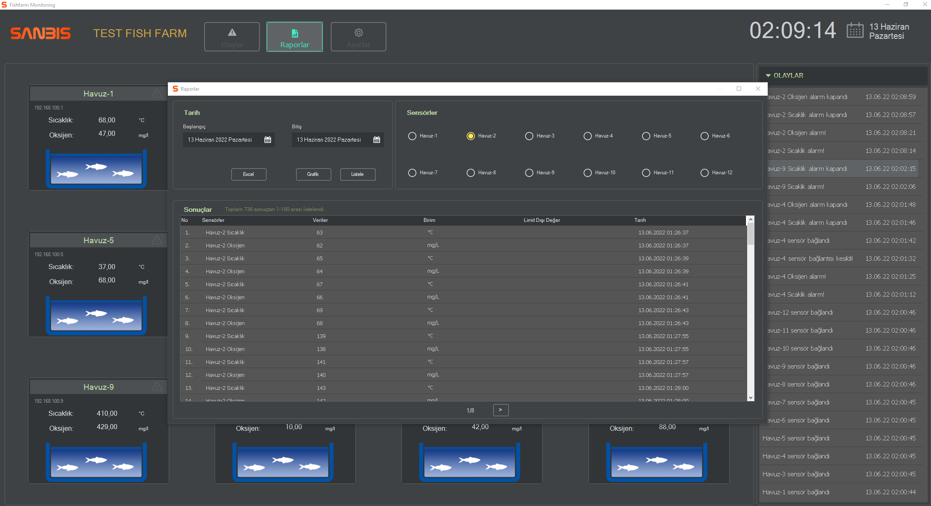The width and height of the screenshot is (931, 506).
Task: Select Havuz-5 sensor radio
Action: pos(646,136)
